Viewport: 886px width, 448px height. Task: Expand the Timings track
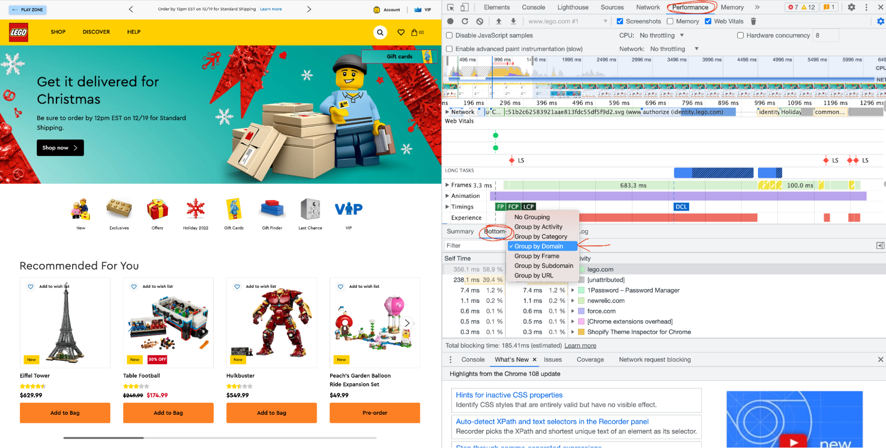tap(447, 207)
